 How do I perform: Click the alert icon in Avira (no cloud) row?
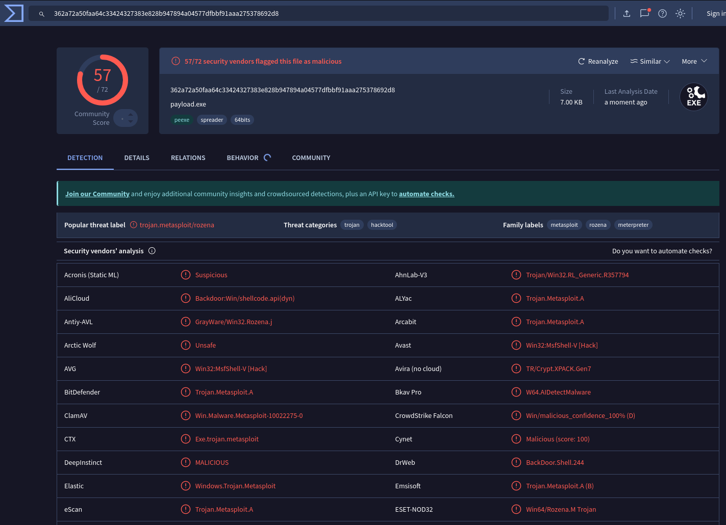(516, 369)
